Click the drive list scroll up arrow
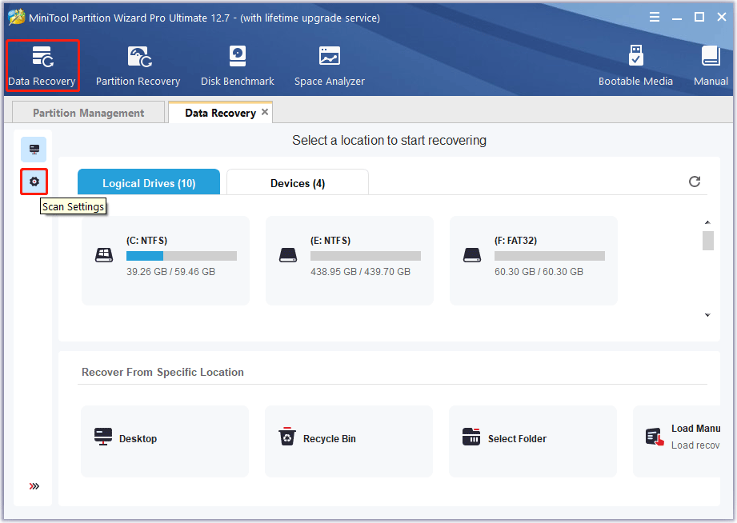Image resolution: width=737 pixels, height=523 pixels. [707, 222]
